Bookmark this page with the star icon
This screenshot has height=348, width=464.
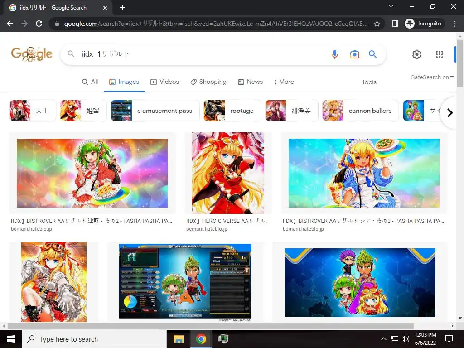[377, 24]
